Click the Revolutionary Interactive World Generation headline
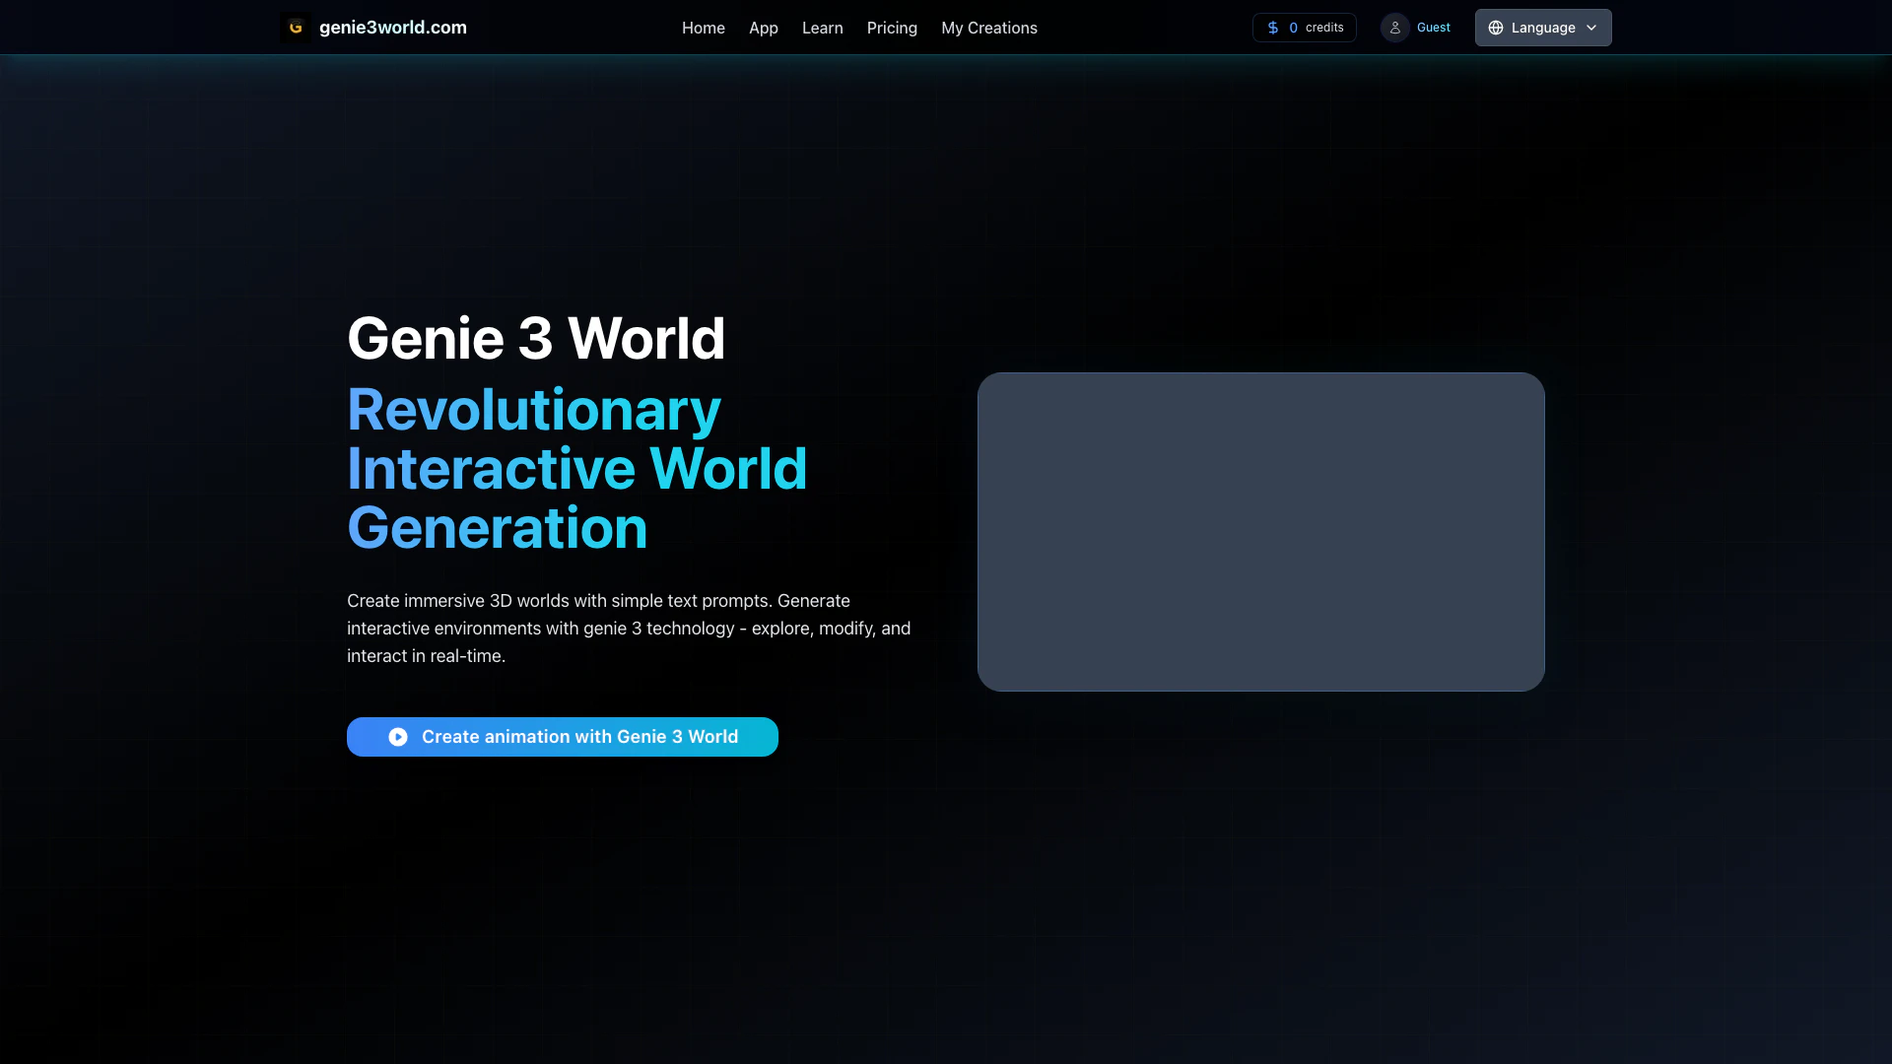Screen dimensions: 1892x1064 (576, 468)
